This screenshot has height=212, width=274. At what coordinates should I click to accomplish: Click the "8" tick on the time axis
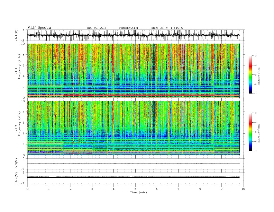pos(200,189)
